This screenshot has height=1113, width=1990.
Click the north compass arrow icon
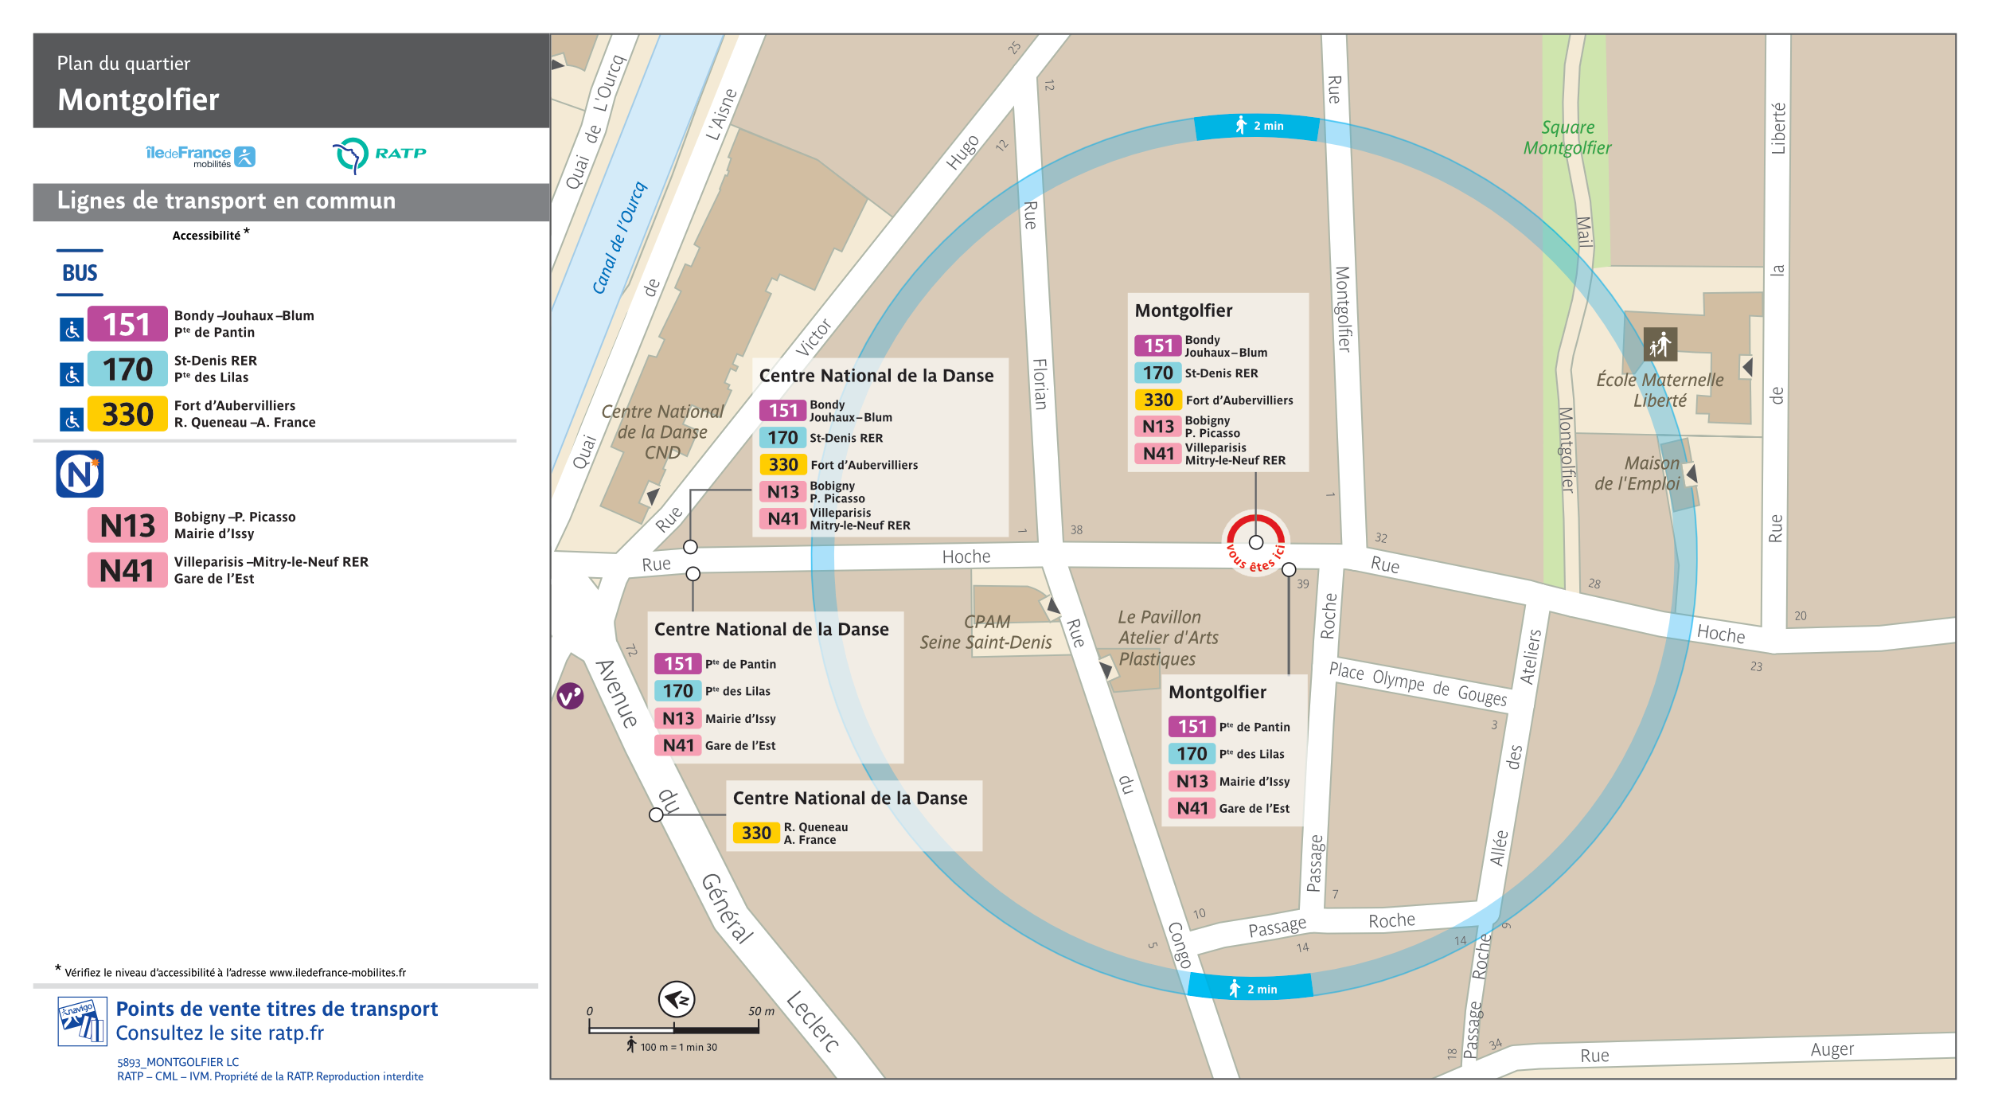[x=677, y=999]
